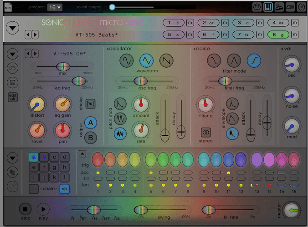Choose noise pitch mod mode
Screen dimensions: 308x227
coord(120,133)
